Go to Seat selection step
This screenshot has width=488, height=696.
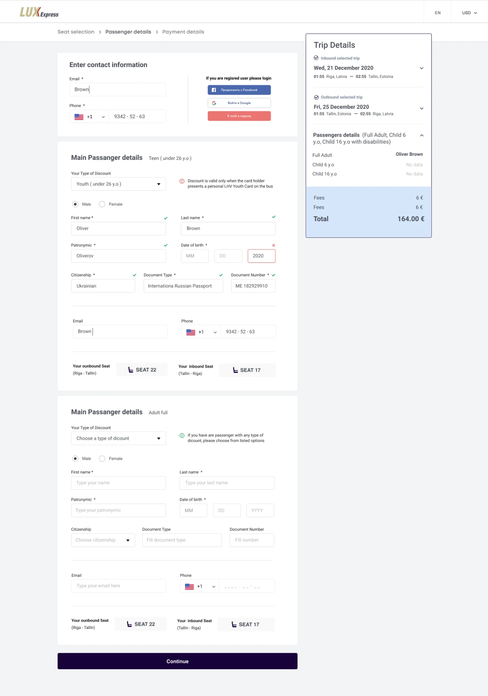[x=76, y=32]
